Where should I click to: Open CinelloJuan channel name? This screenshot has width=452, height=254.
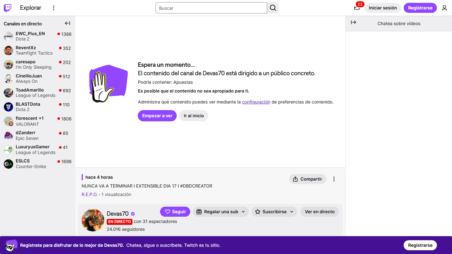(x=29, y=76)
